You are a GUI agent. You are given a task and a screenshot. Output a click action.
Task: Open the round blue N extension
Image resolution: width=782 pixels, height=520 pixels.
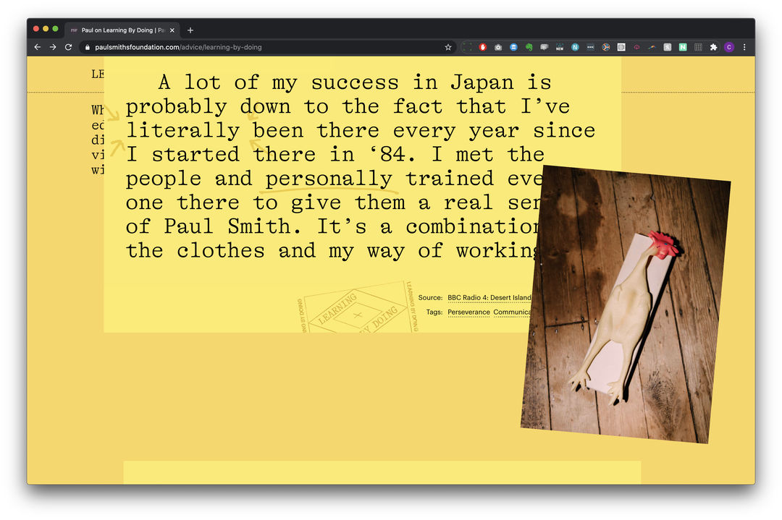point(575,47)
